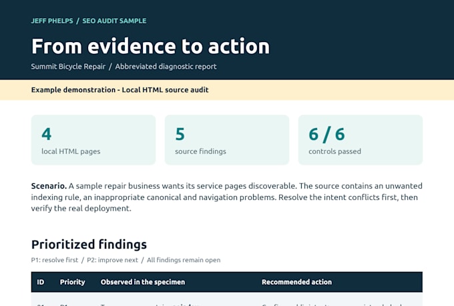The width and height of the screenshot is (454, 306).
Task: Click the 'ID' table column header
Action: [41, 282]
